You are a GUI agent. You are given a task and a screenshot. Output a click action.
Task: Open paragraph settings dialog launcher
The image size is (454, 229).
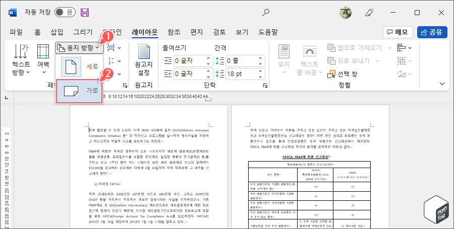pos(265,86)
